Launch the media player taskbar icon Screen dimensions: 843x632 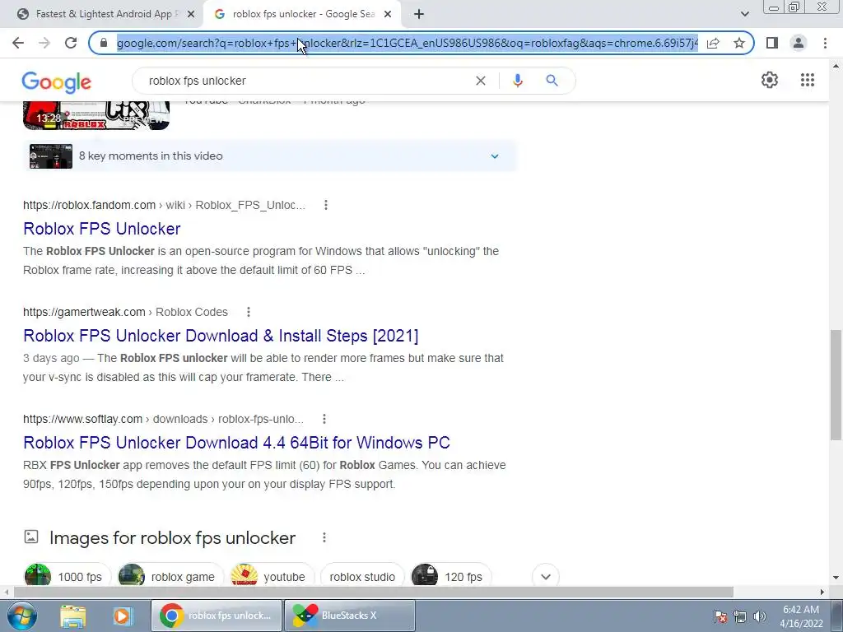(123, 616)
